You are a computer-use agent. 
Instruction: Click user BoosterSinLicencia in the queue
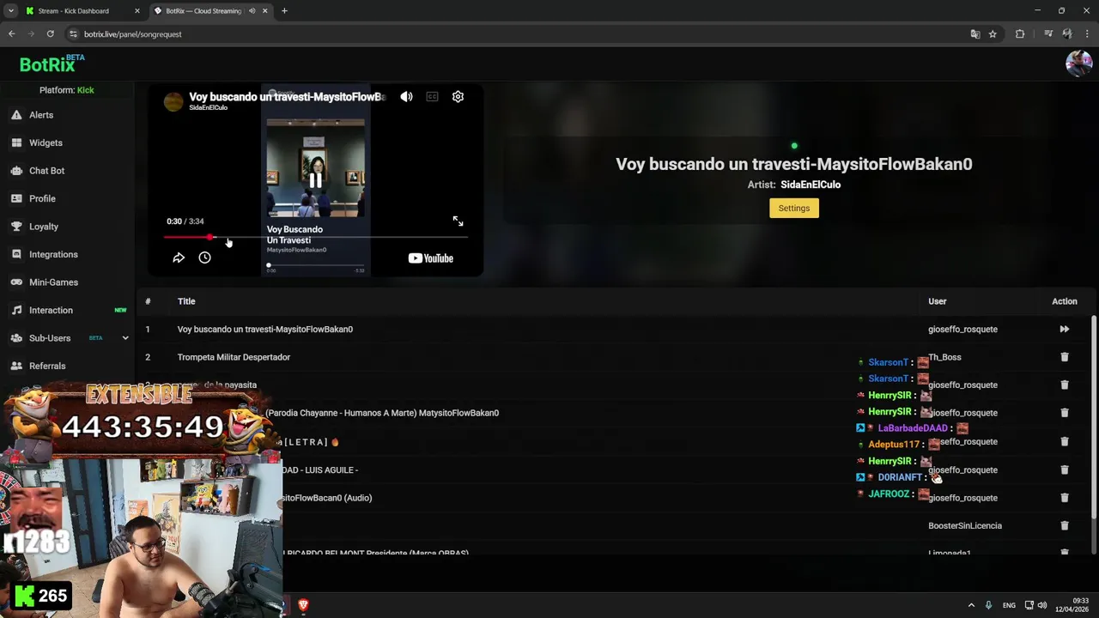pos(965,525)
